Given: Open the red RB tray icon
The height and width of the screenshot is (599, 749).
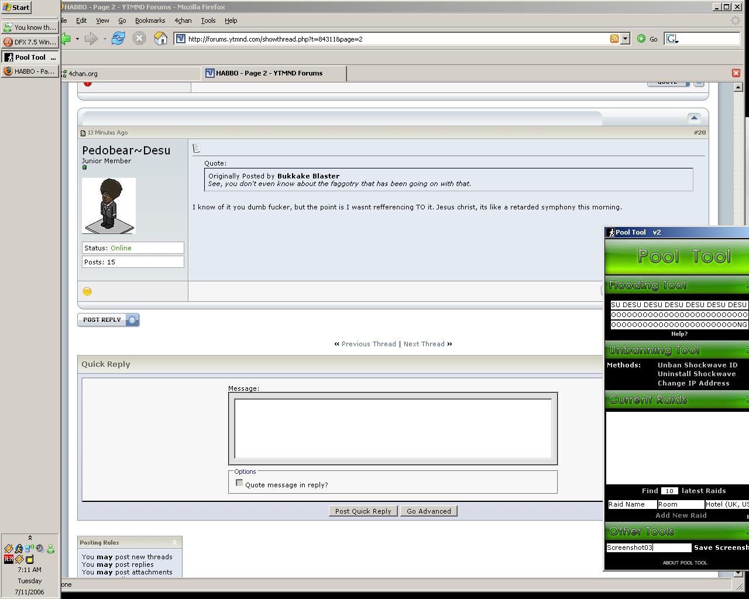Looking at the screenshot, I should (x=8, y=559).
